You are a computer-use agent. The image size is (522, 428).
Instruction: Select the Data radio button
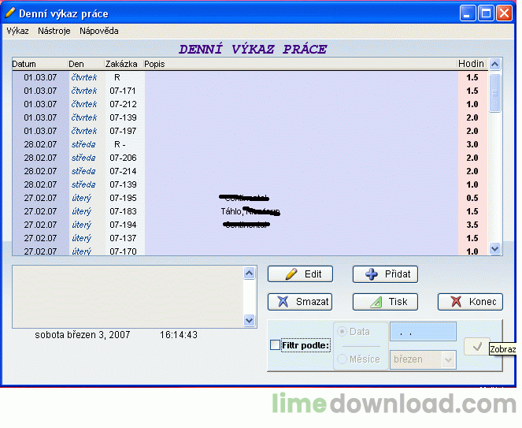point(342,331)
